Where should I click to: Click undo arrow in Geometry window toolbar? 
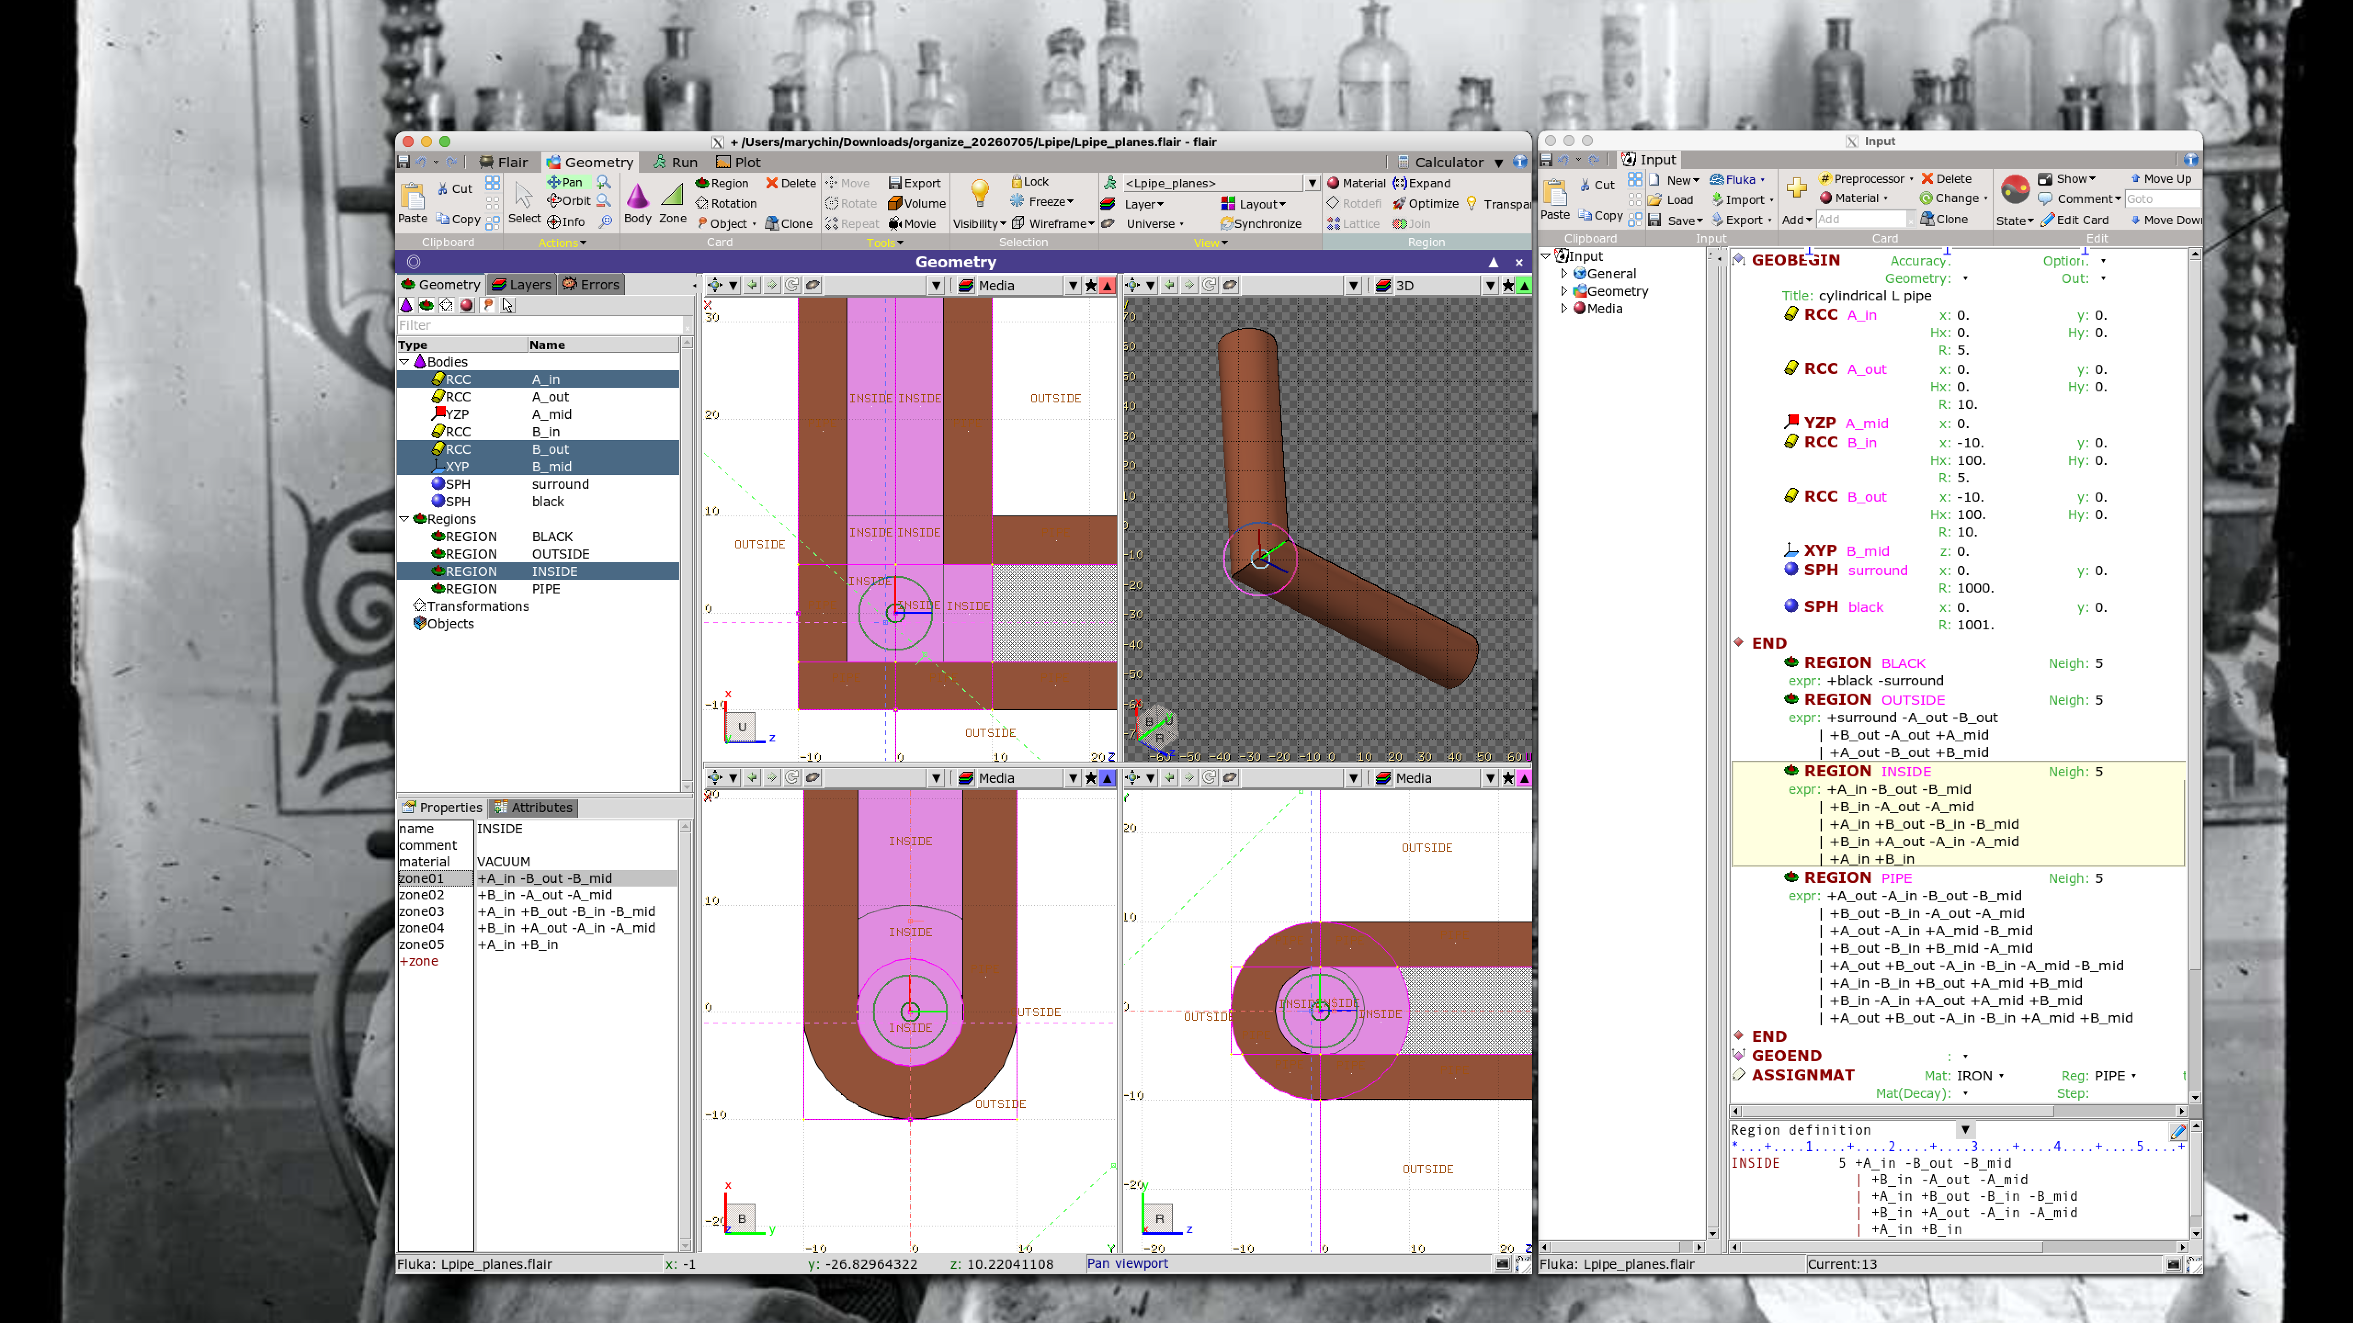click(x=421, y=162)
